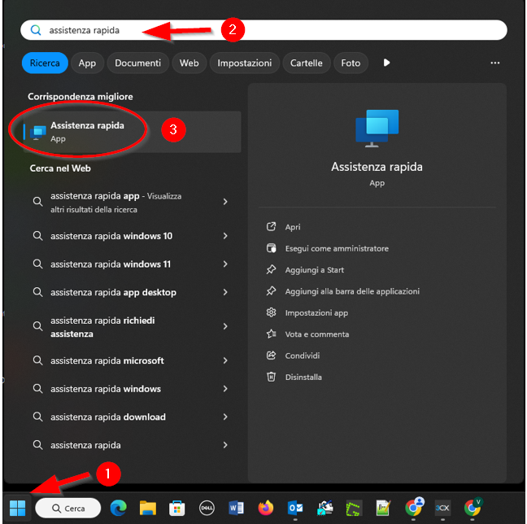Open the 3CX app in the taskbar
The height and width of the screenshot is (524, 527).
[442, 508]
